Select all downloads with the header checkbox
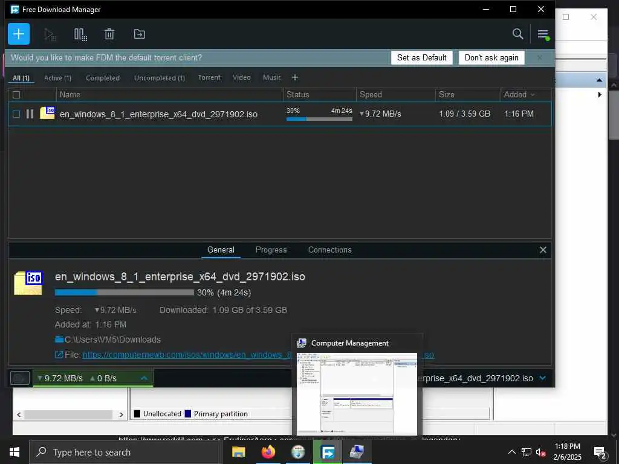This screenshot has height=464, width=619. [x=16, y=95]
